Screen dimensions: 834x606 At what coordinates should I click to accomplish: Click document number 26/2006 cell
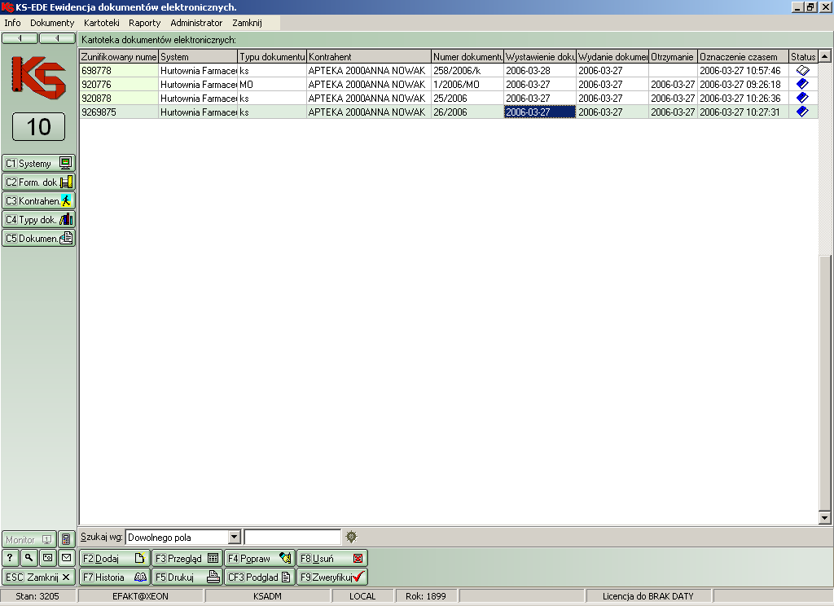point(467,112)
